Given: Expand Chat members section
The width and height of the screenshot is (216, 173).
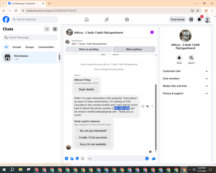Looking at the screenshot, I should [185, 79].
